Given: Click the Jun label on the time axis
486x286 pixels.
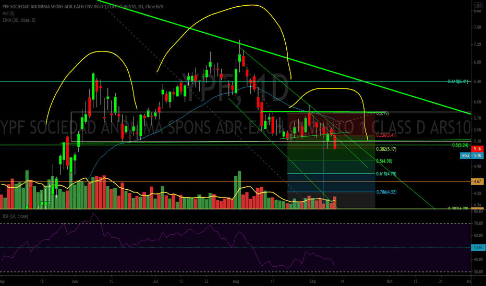Looking at the screenshot, I should 75,281.
